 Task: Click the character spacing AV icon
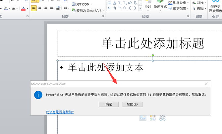pyautogui.click(x=6, y=8)
